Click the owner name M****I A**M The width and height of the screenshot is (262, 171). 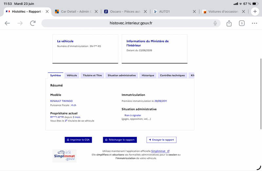pyautogui.click(x=57, y=117)
